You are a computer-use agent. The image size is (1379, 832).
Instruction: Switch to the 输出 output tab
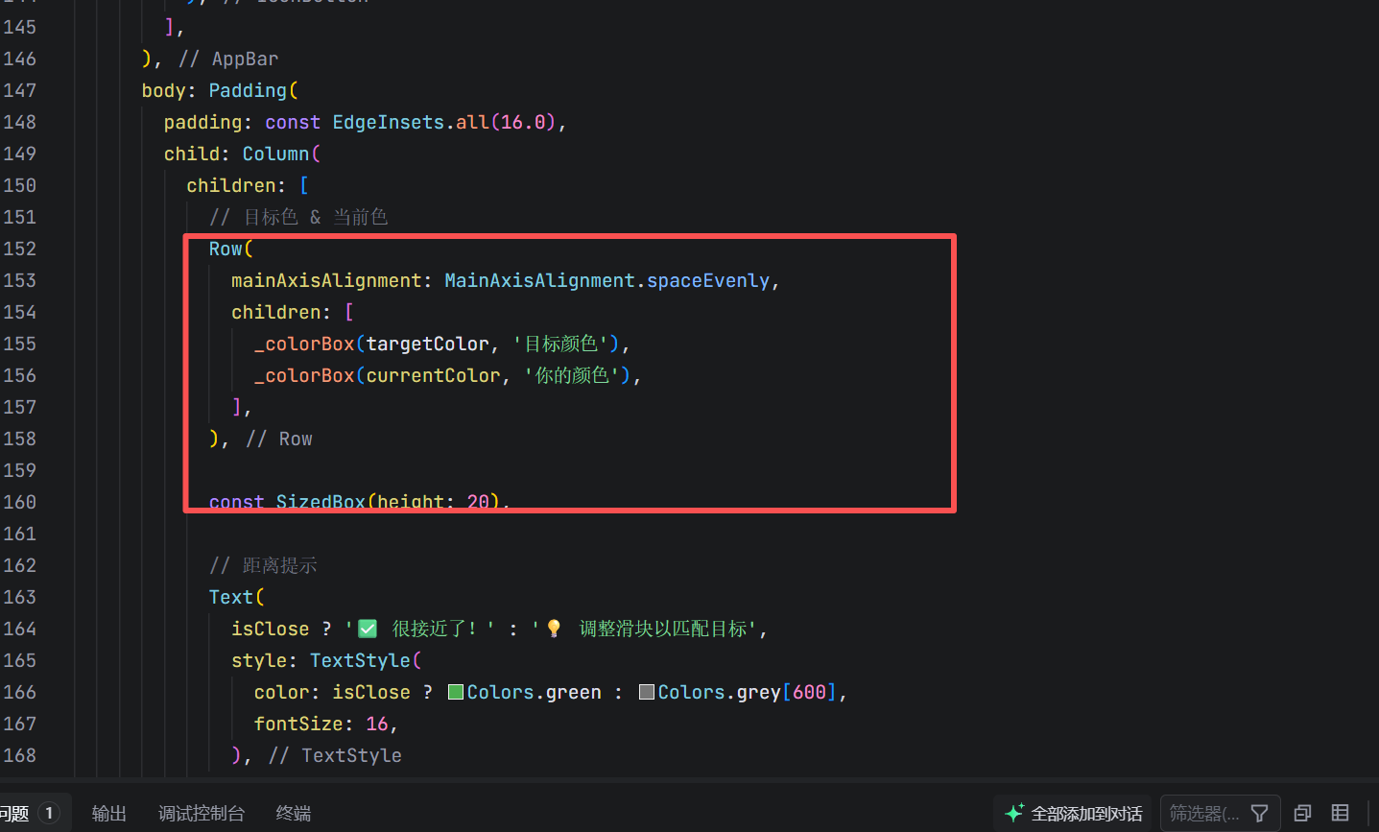(x=109, y=814)
